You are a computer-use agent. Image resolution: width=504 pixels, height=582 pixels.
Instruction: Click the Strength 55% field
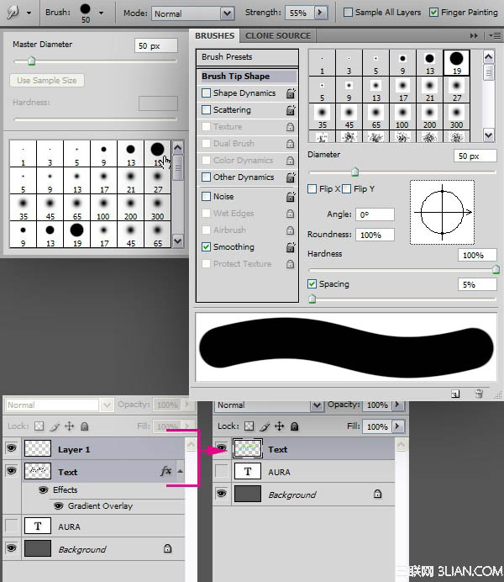(299, 13)
